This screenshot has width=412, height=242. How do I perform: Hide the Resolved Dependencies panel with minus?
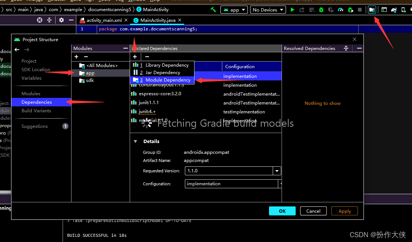point(359,48)
